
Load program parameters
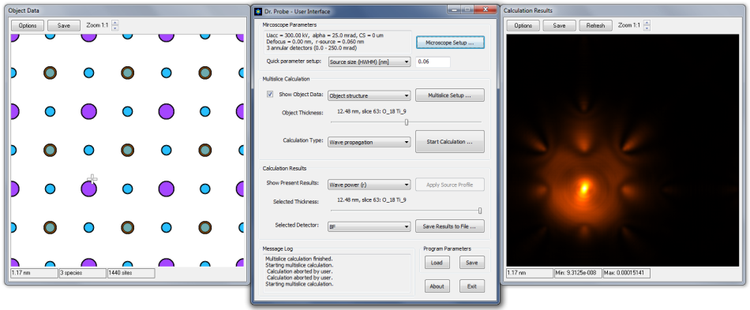pos(437,262)
